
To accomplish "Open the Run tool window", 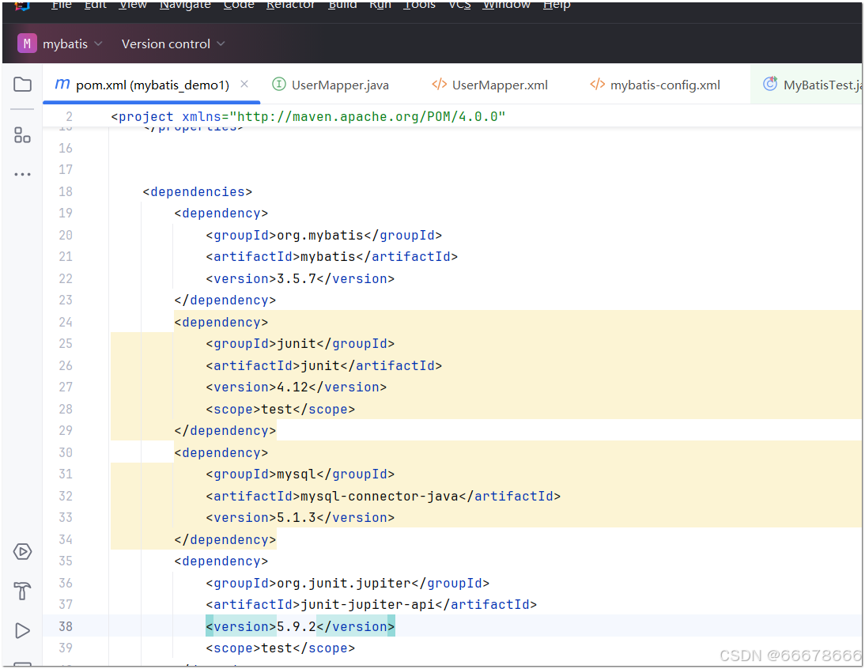I will tap(22, 631).
